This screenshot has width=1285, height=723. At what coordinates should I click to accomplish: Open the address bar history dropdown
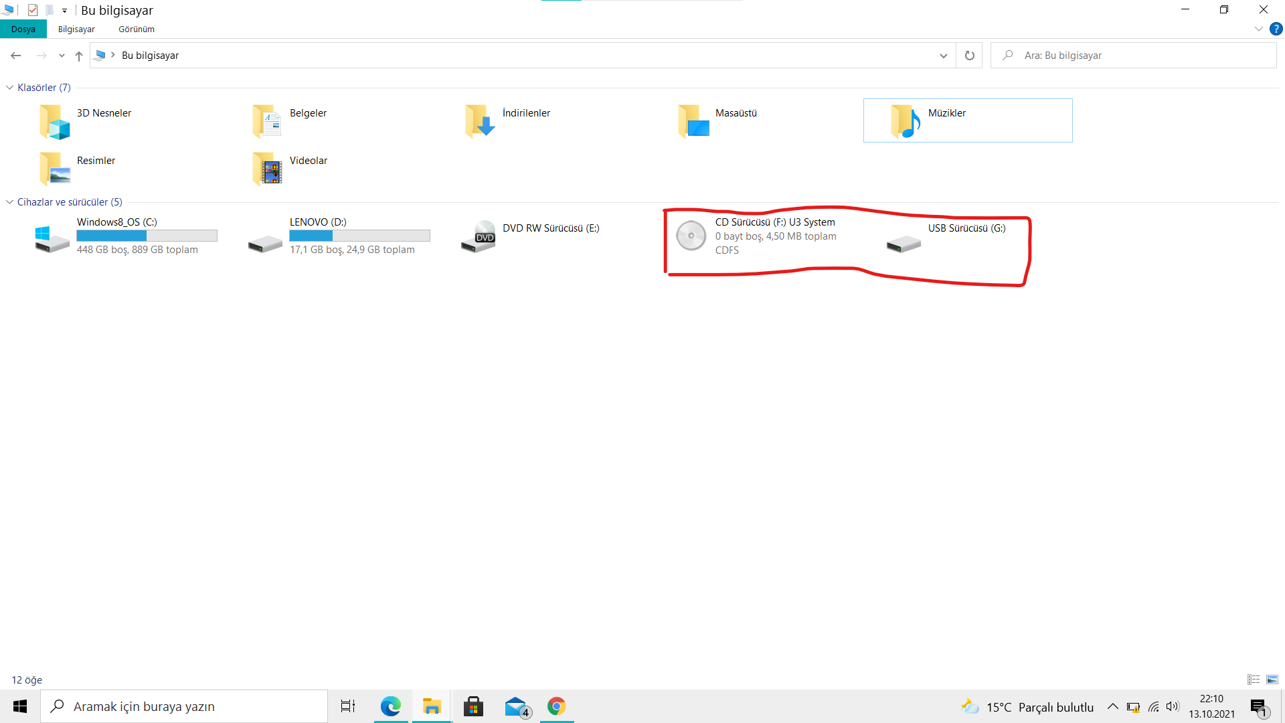coord(943,56)
